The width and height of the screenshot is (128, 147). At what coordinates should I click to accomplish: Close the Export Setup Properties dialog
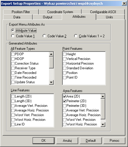point(124,3)
